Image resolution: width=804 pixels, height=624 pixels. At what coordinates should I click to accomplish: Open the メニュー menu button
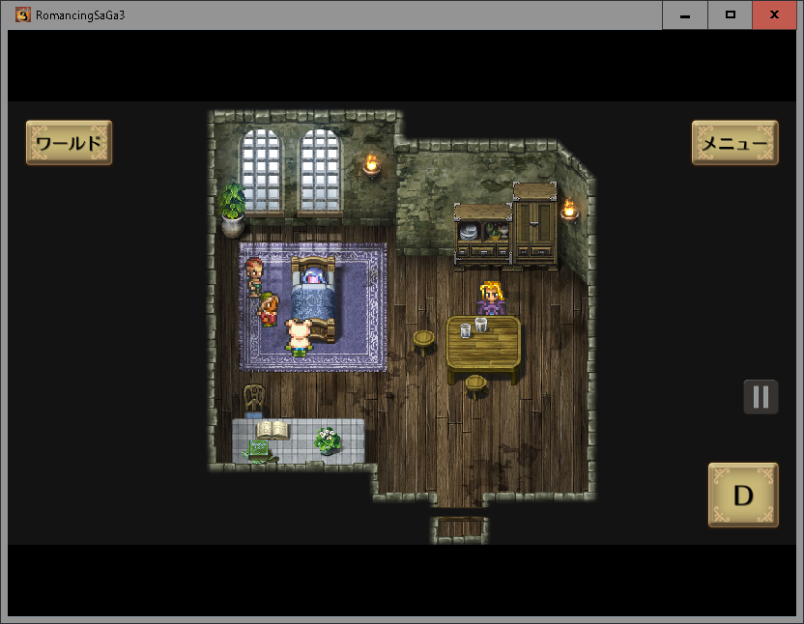pyautogui.click(x=734, y=143)
